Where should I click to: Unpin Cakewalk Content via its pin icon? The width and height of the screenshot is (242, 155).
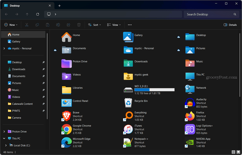(44, 104)
